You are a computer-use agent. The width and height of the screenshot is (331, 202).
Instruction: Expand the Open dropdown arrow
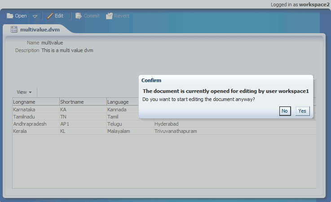click(35, 16)
